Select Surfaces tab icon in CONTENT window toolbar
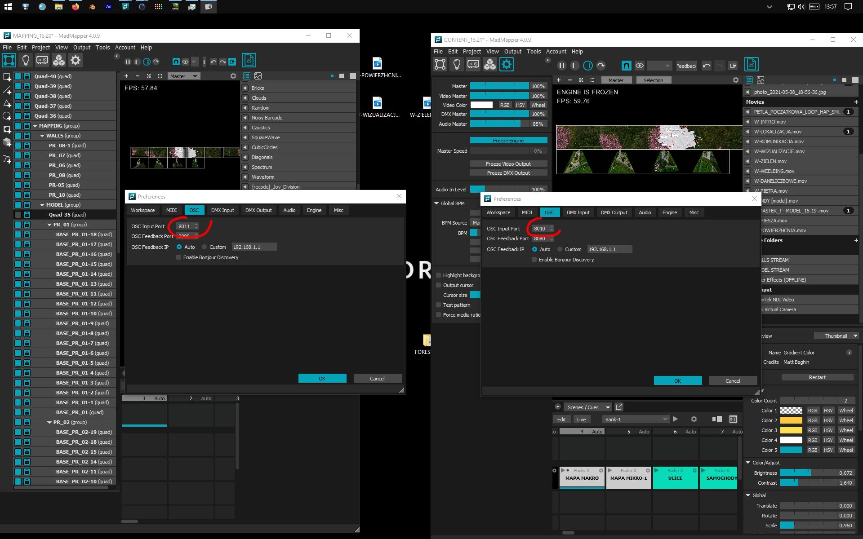The height and width of the screenshot is (539, 863). click(440, 64)
